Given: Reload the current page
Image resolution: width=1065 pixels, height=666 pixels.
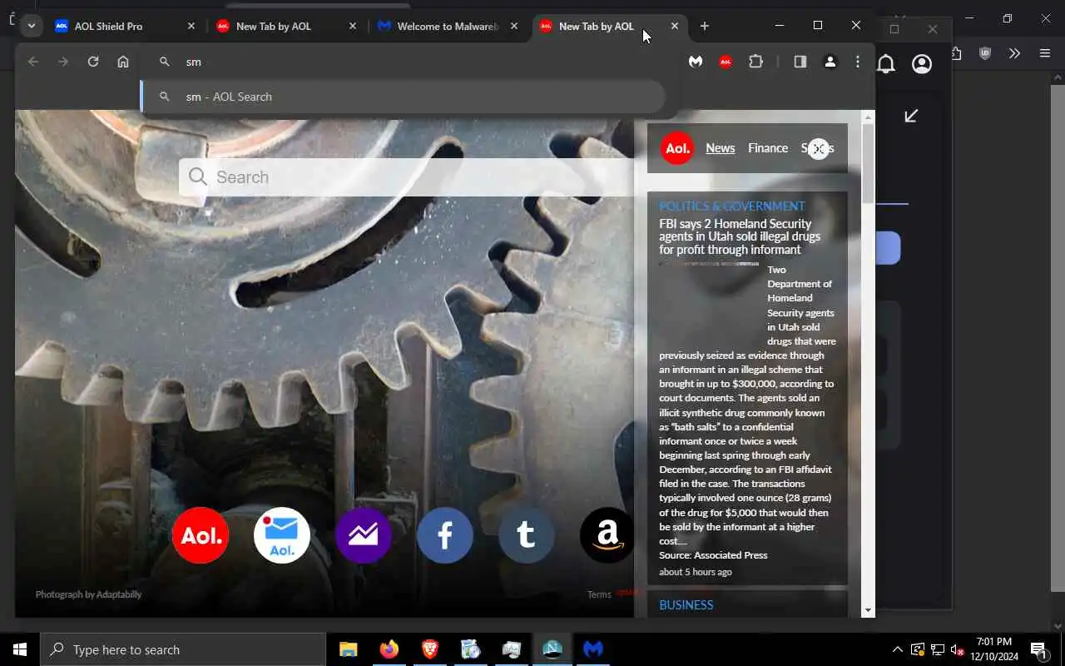Looking at the screenshot, I should pos(93,62).
